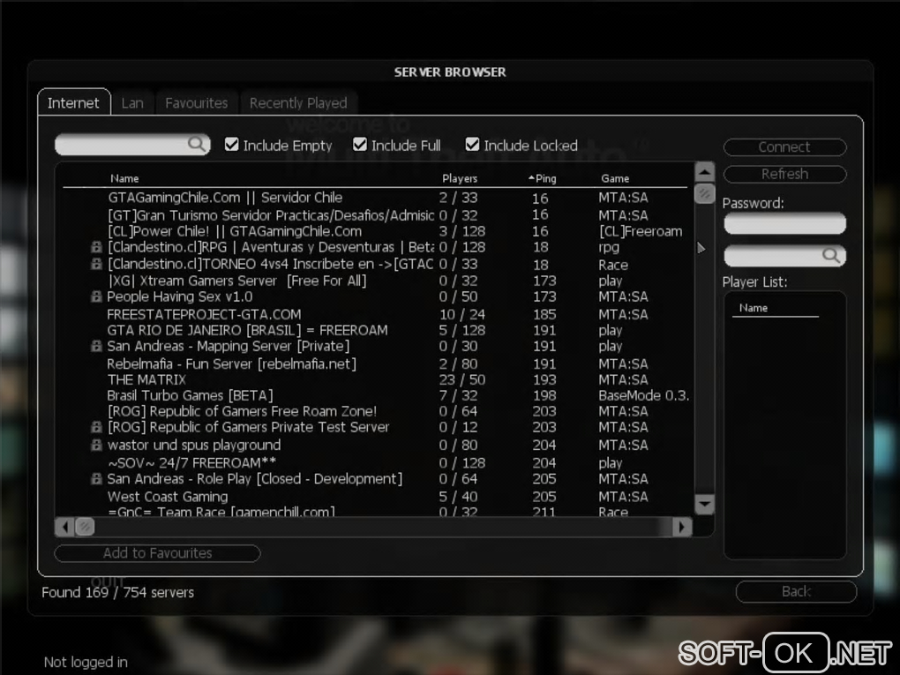Select West Coast Gaming server row

(x=375, y=497)
